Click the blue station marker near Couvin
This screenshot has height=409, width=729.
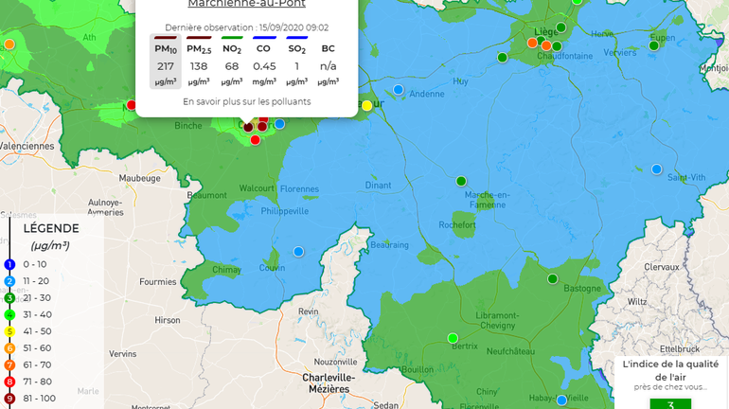coord(298,252)
